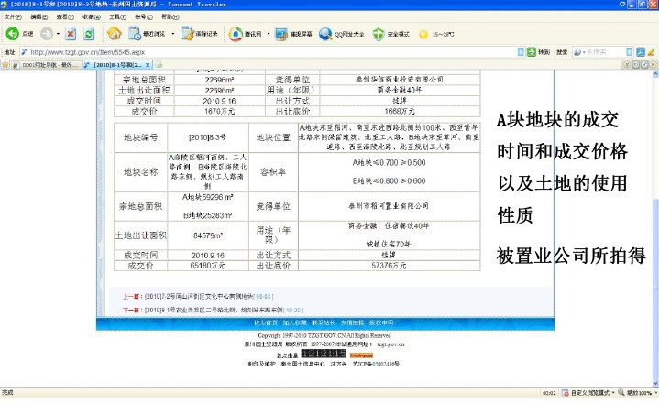The width and height of the screenshot is (659, 404).
Task: Close the [2010]8-1号 tab
Action: pyautogui.click(x=148, y=65)
